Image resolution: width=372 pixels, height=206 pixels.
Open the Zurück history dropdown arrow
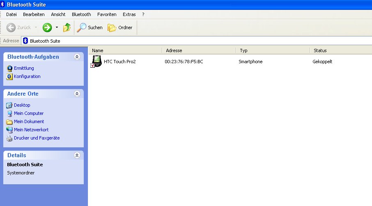click(36, 27)
